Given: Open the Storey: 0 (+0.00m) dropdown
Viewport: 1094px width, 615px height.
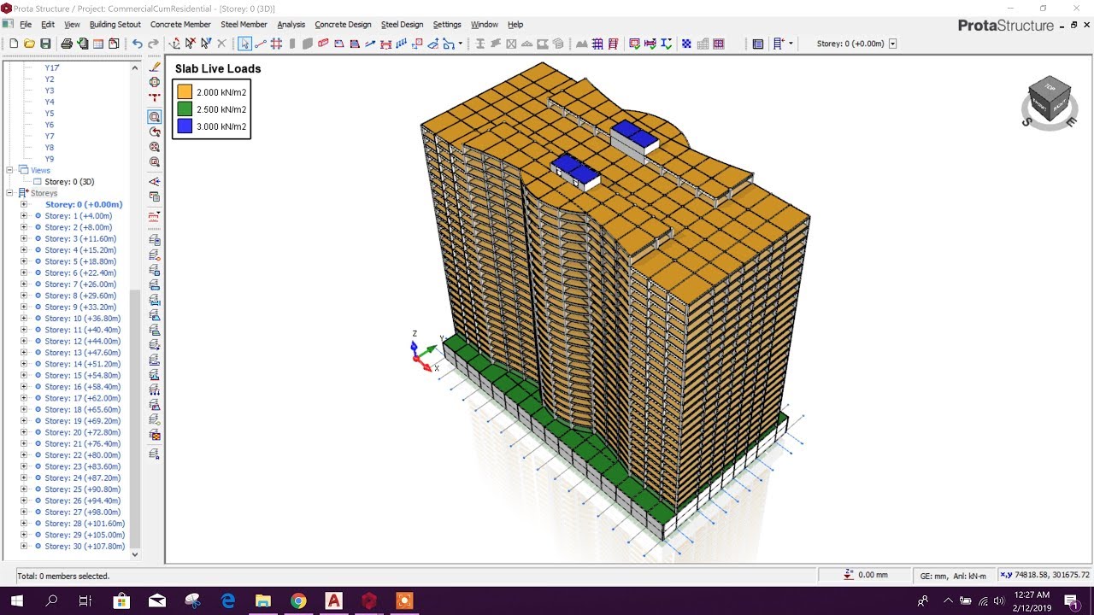Looking at the screenshot, I should click(x=892, y=43).
